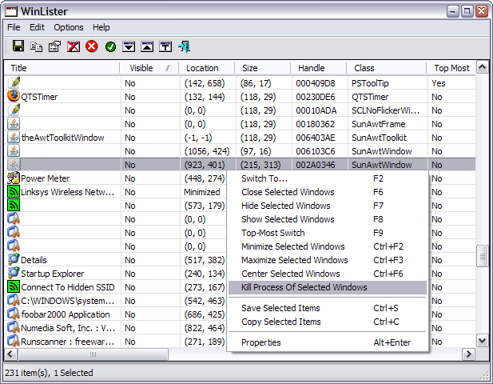This screenshot has height=384, width=493.
Task: Open the Options menu
Action: (69, 27)
